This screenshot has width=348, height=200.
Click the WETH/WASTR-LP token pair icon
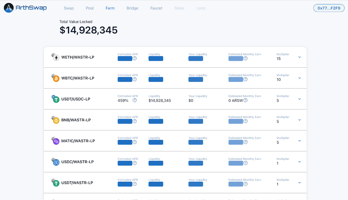pos(55,57)
